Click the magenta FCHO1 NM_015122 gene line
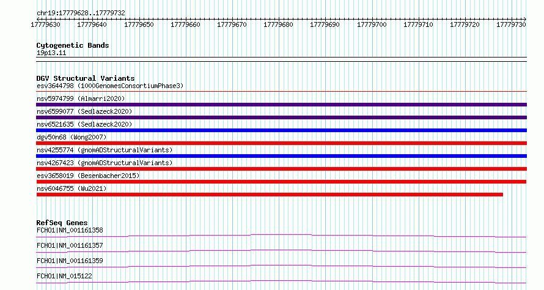Viewport: 544px width, 290px height. (x=281, y=281)
